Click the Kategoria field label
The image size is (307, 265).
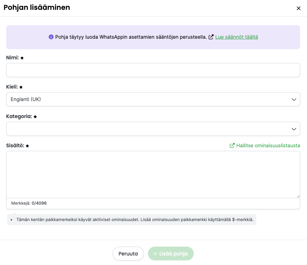point(19,116)
